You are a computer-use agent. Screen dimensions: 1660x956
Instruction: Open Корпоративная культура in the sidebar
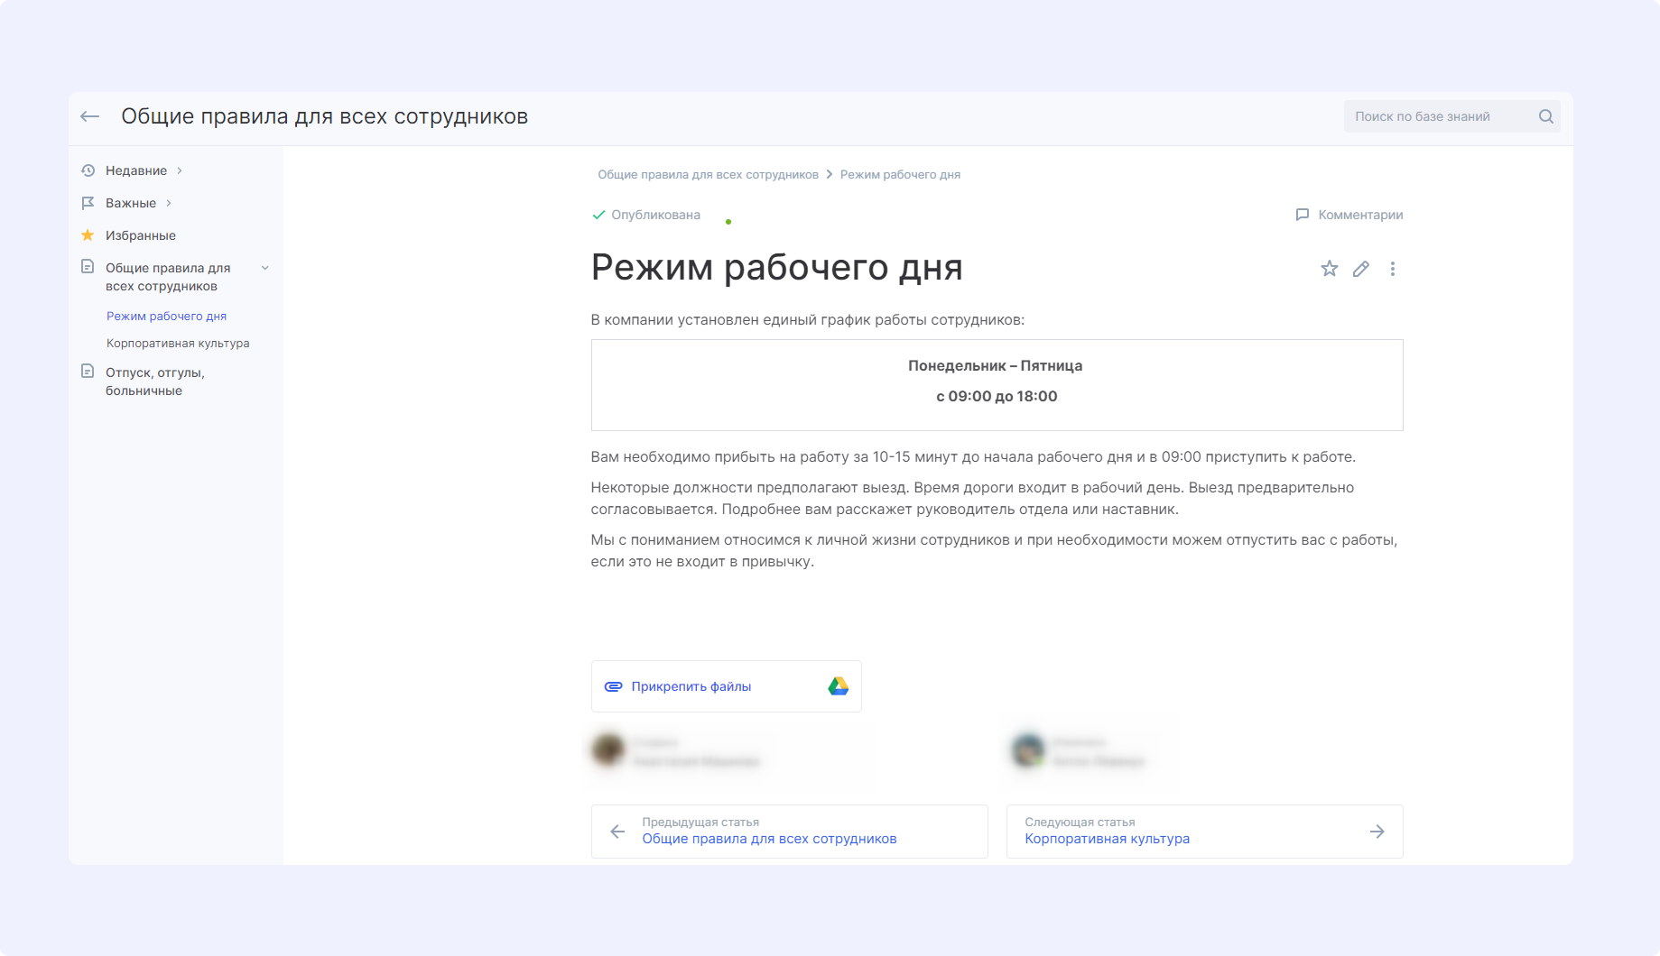pos(178,343)
